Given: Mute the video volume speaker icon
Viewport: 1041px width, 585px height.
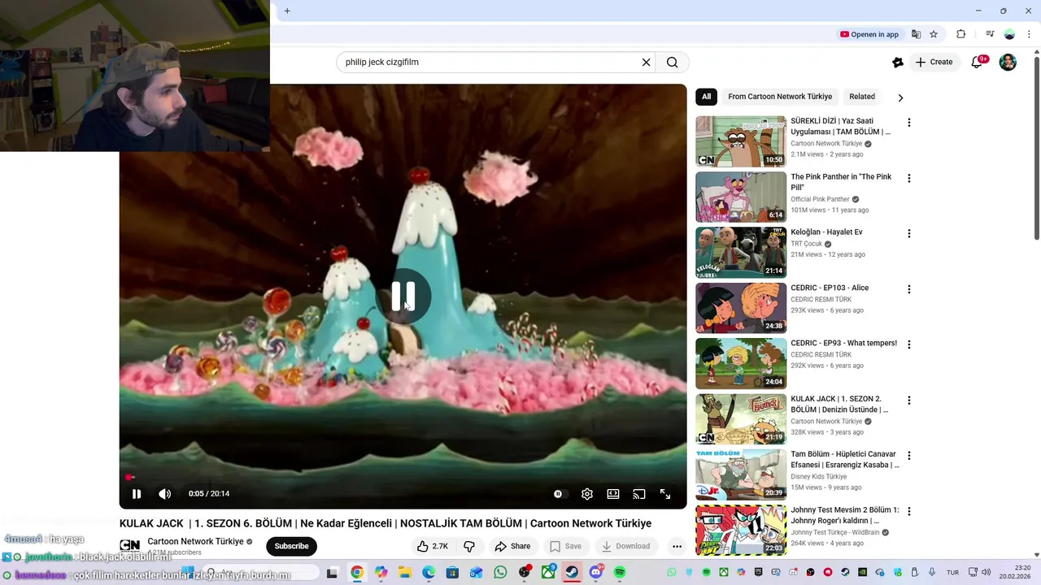Looking at the screenshot, I should pyautogui.click(x=164, y=494).
